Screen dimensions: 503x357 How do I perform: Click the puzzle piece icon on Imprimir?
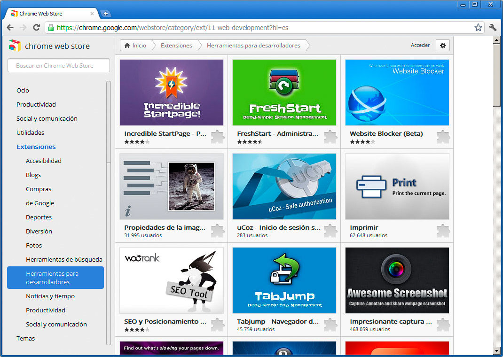[443, 231]
